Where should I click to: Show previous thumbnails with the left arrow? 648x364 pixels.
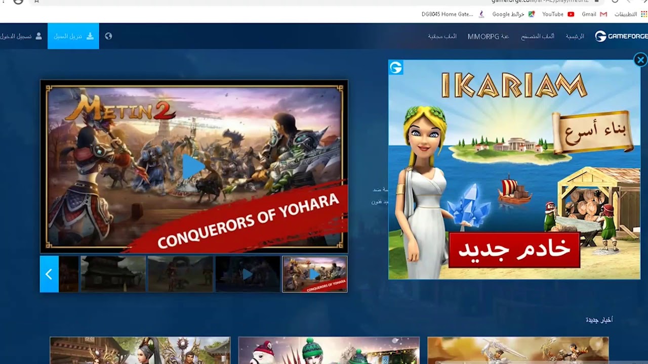(49, 274)
